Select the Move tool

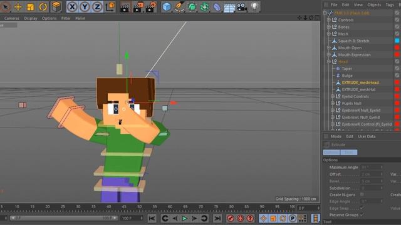[18, 7]
